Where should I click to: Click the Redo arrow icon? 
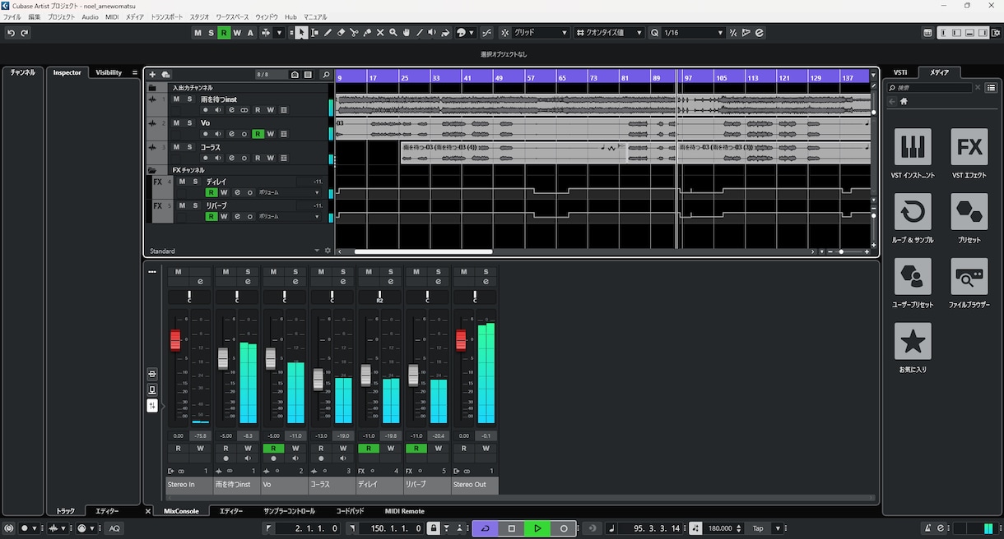[x=25, y=33]
